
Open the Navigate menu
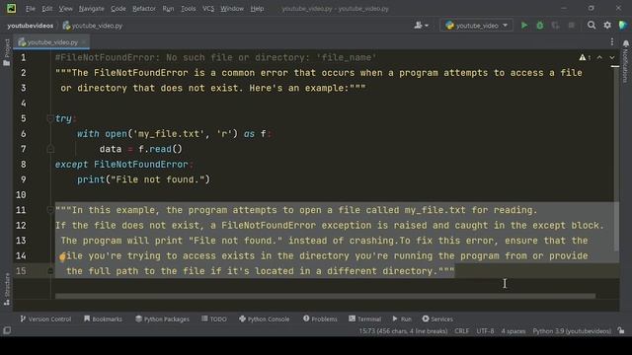[x=91, y=9]
